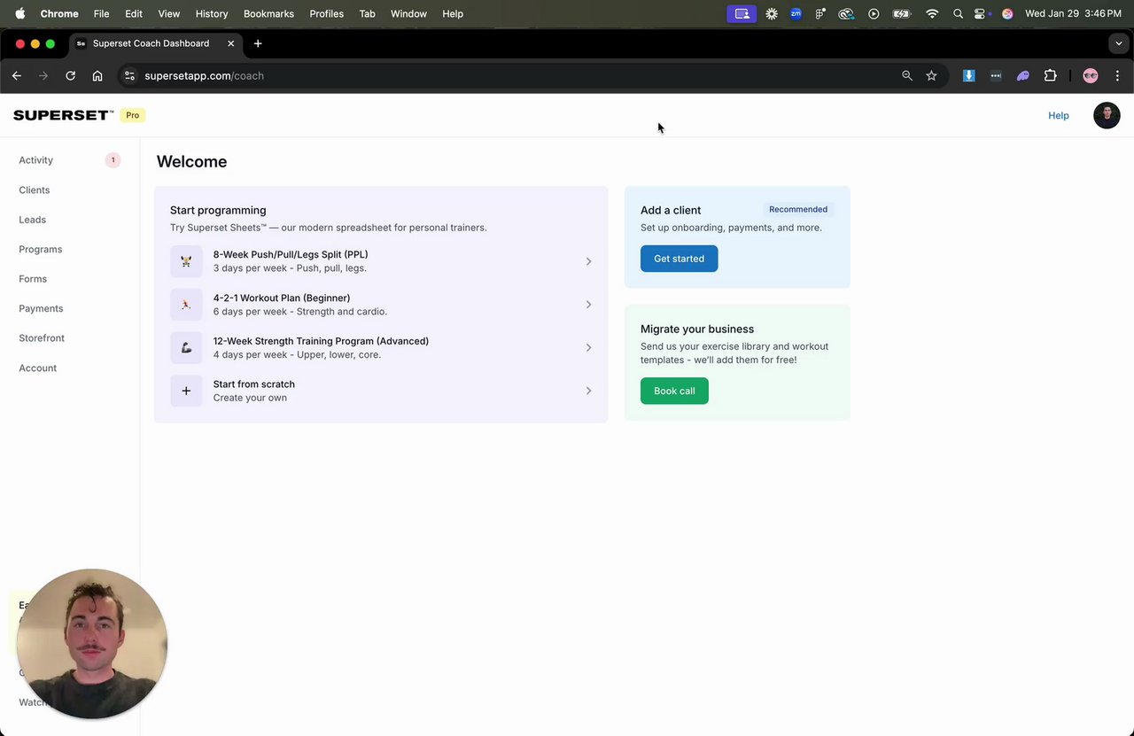The image size is (1134, 736).
Task: Click the macOS Spotlight search icon
Action: [x=958, y=14]
